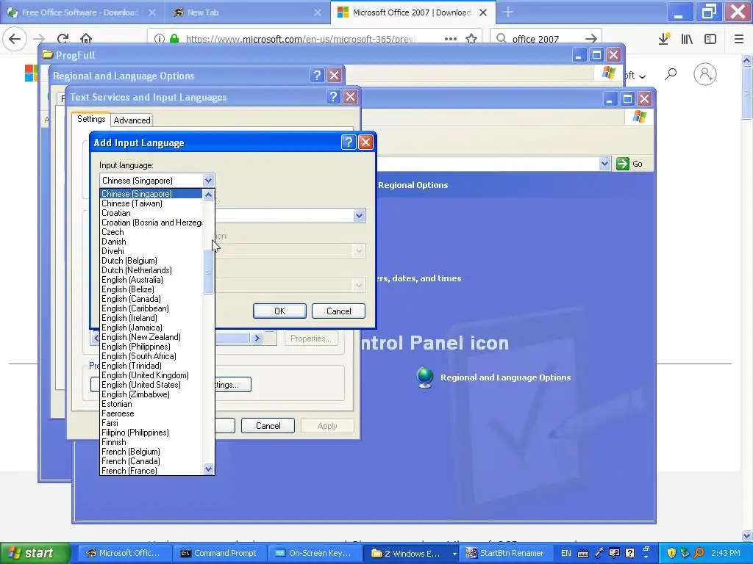
Task: Open a new browser tab
Action: click(508, 12)
